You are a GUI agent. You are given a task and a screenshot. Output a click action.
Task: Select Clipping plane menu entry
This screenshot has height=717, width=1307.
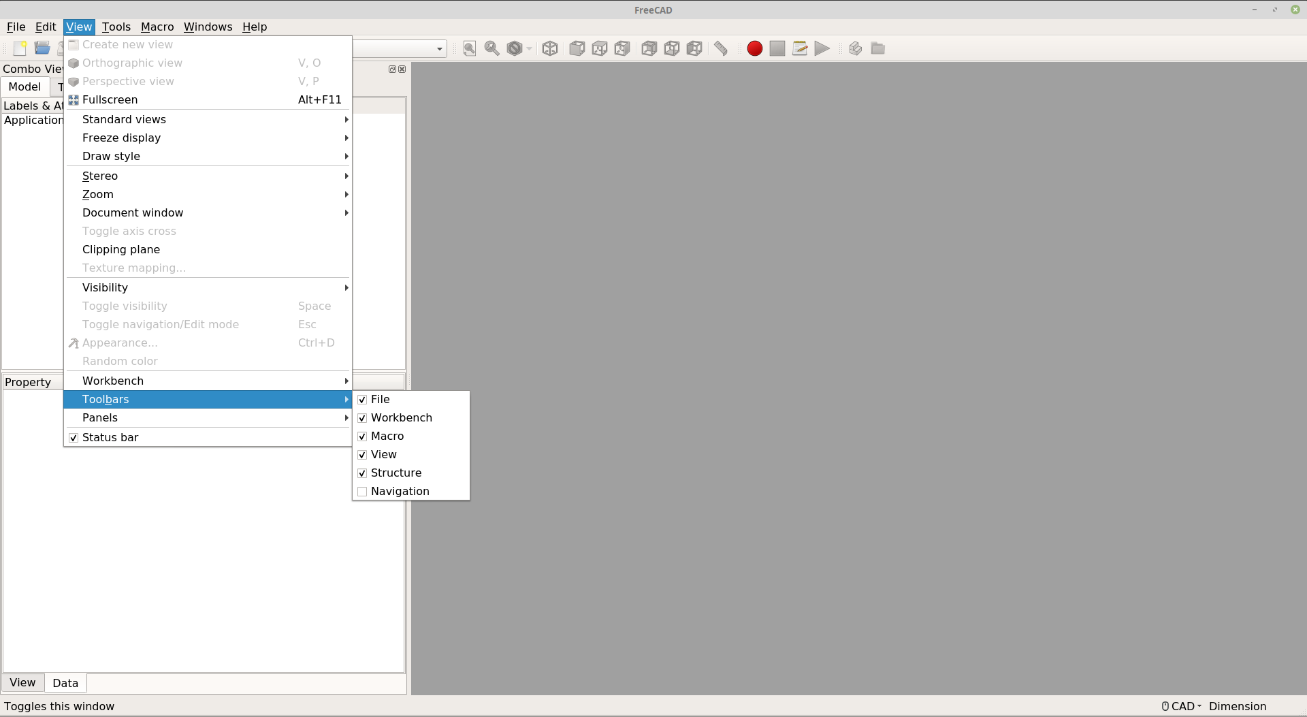(x=208, y=249)
